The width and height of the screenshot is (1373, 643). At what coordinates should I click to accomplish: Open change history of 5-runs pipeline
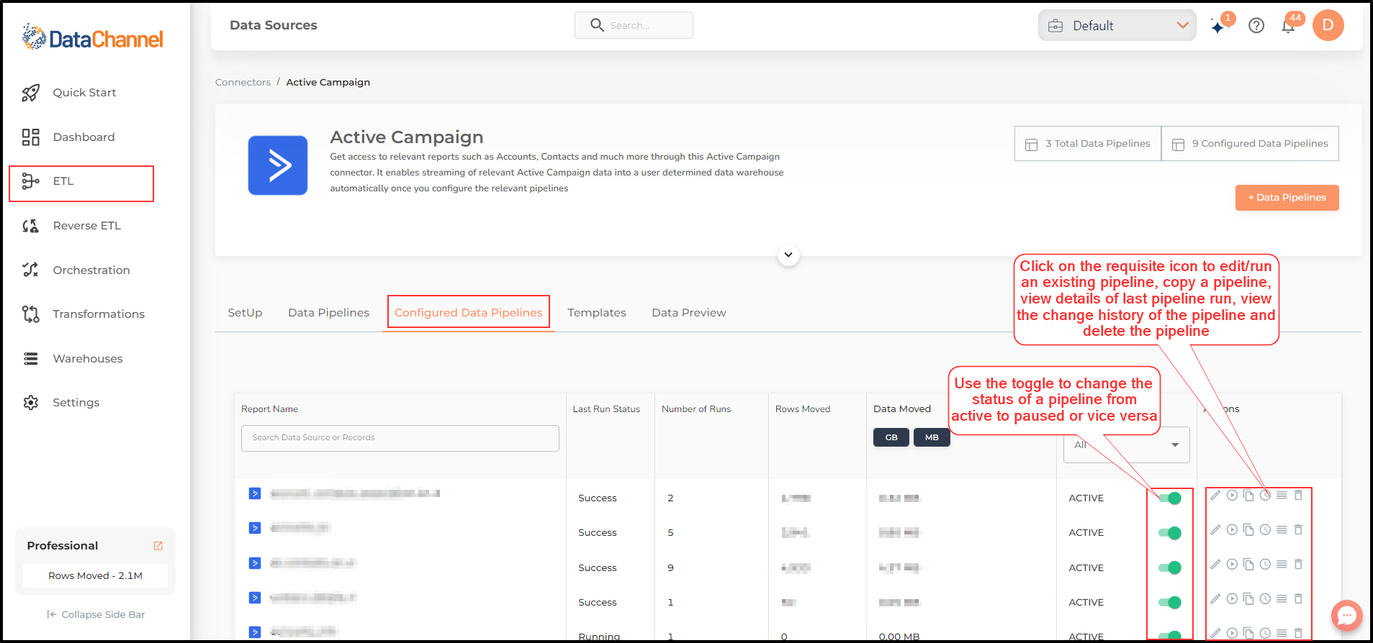[x=1282, y=529]
